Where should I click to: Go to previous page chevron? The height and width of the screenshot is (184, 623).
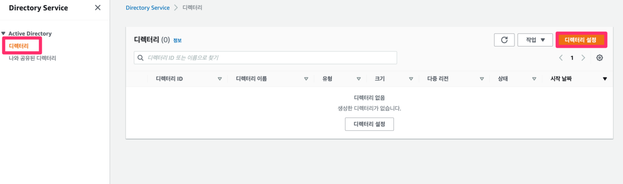point(561,58)
